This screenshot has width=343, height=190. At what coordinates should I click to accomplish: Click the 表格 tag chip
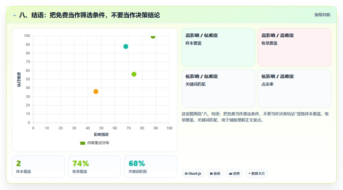click(x=215, y=173)
